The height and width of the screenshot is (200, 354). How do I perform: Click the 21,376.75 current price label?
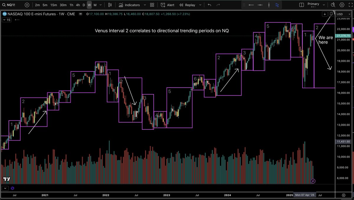[x=342, y=36]
